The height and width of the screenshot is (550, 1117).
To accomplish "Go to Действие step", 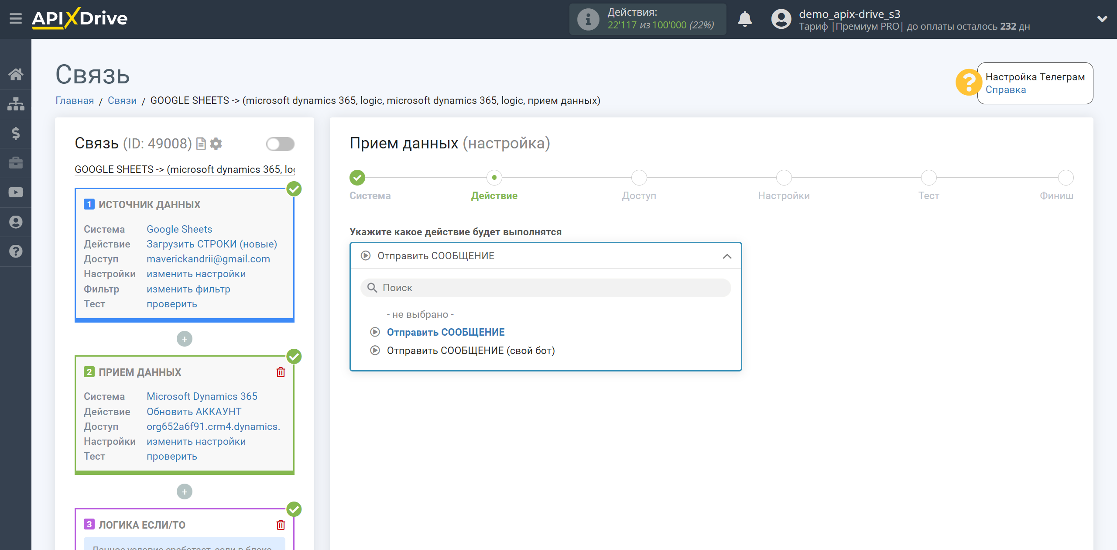I will point(494,178).
